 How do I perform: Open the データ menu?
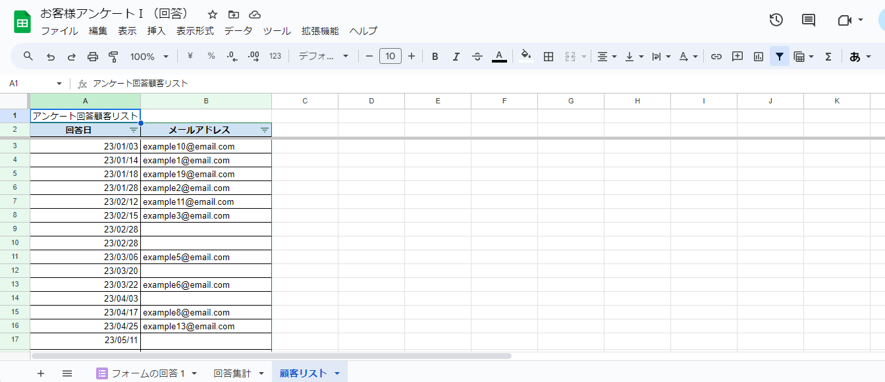click(x=238, y=31)
